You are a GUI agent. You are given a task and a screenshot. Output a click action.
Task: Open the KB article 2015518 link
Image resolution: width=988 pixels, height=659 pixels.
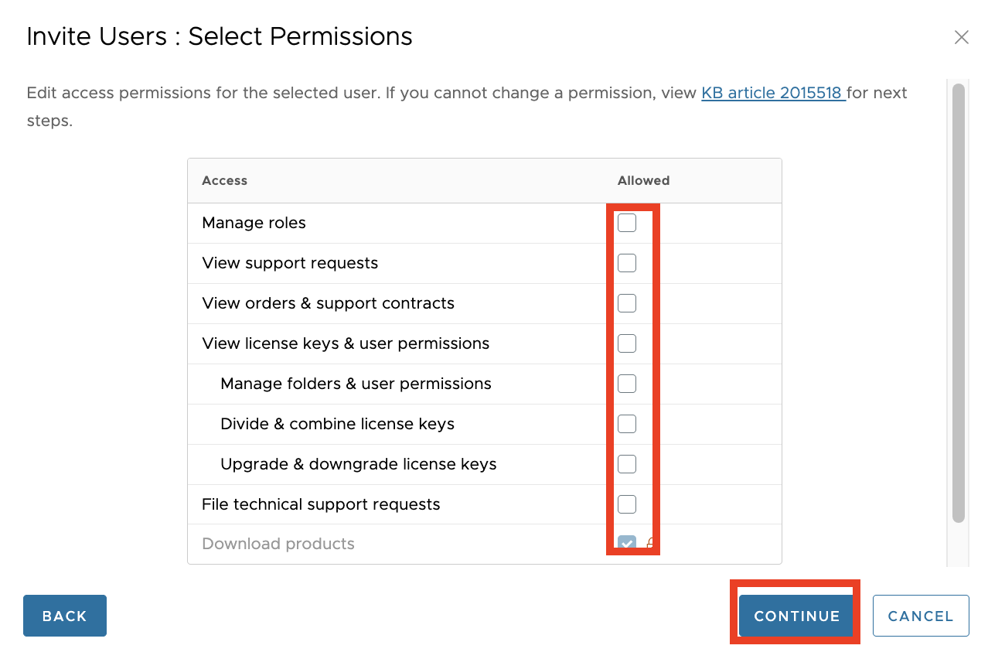(772, 93)
